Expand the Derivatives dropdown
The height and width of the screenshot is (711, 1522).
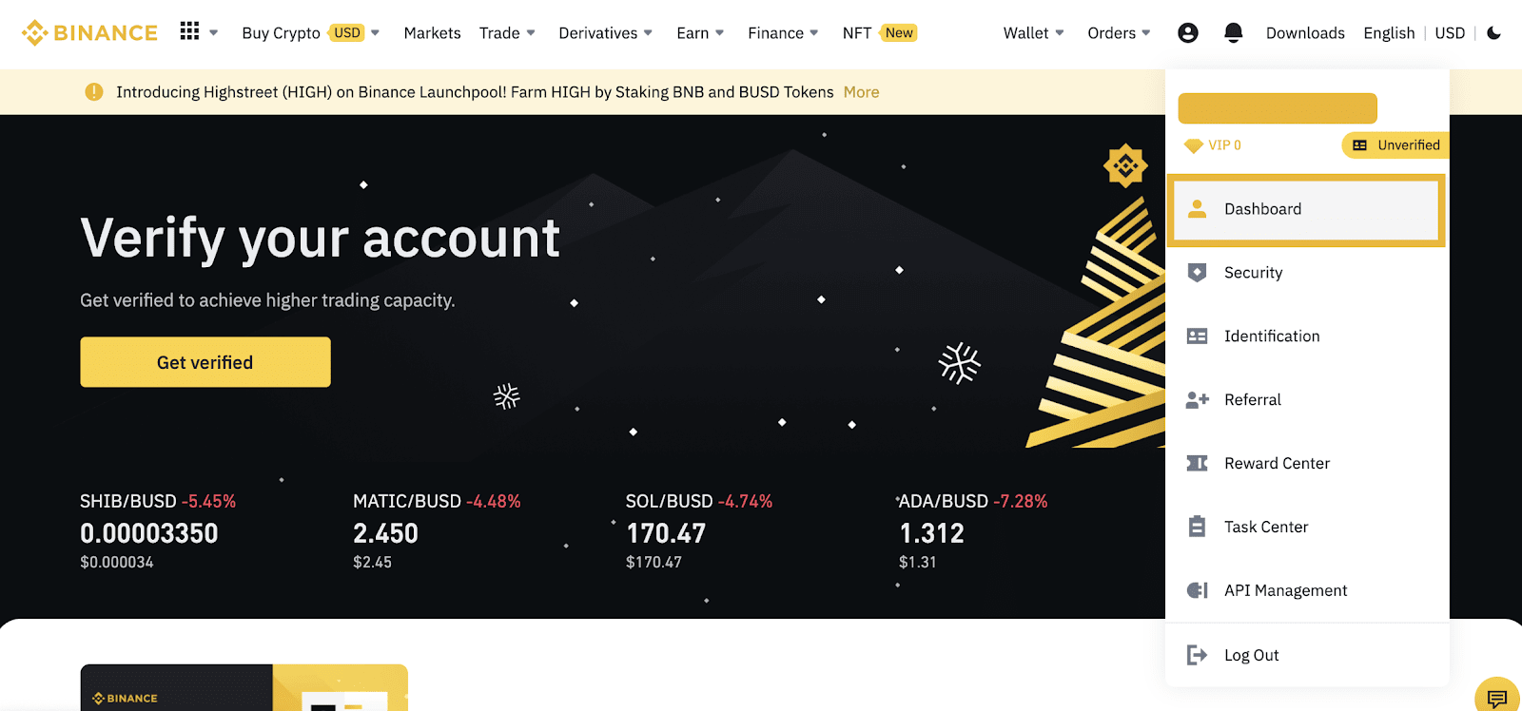click(605, 32)
